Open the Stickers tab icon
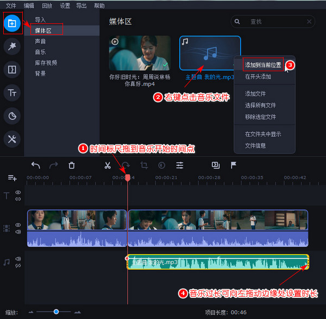Image resolution: width=326 pixels, height=319 pixels. [12, 116]
